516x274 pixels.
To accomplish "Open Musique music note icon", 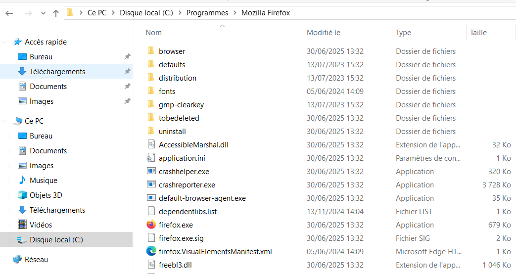I will [x=22, y=180].
